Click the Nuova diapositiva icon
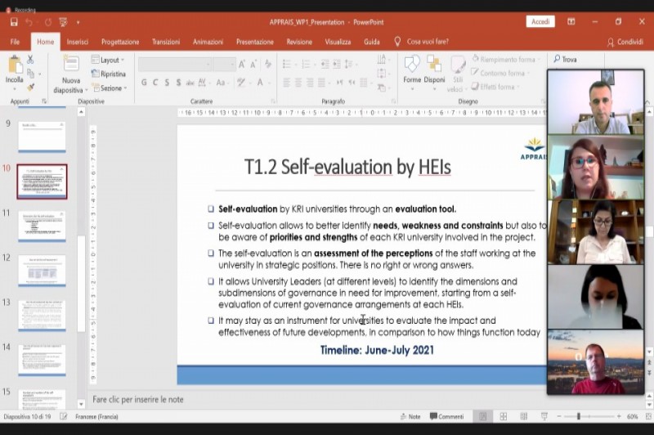This screenshot has width=654, height=435. pos(71,65)
